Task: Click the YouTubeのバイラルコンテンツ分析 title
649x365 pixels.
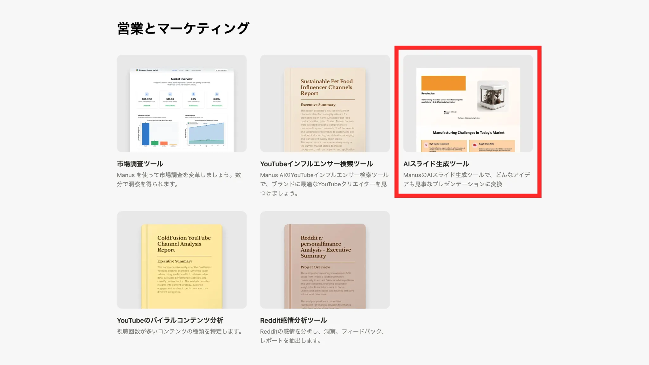Action: [170, 320]
